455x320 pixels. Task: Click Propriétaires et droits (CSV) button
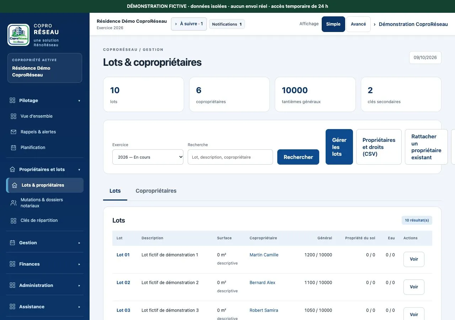[379, 147]
